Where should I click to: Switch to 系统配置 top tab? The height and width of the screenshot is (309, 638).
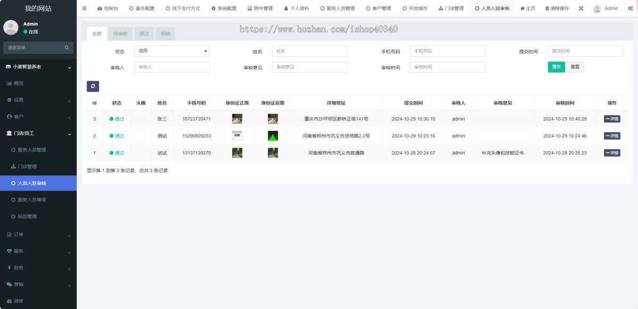point(224,8)
